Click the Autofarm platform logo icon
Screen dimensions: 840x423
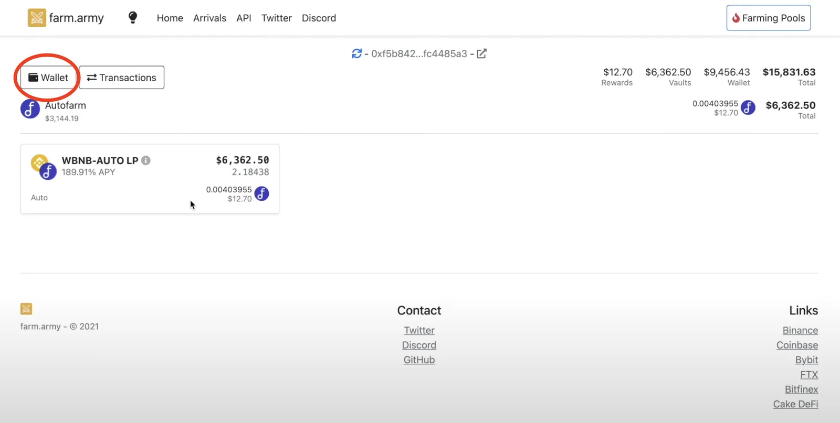(x=30, y=109)
